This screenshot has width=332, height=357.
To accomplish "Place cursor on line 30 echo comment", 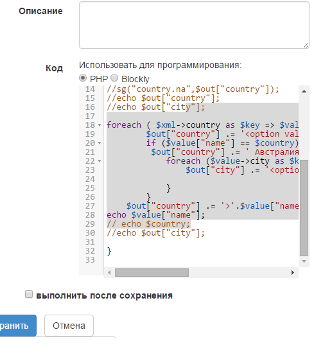I will 155,233.
